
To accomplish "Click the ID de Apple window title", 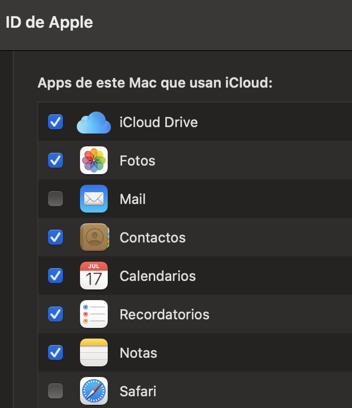I will click(x=49, y=22).
